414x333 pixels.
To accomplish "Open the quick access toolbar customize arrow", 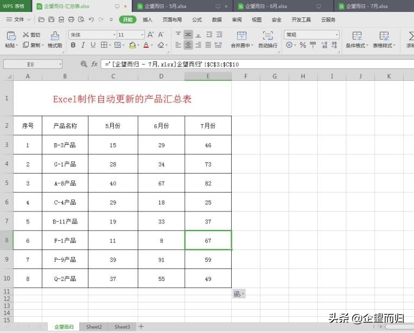I will [x=111, y=20].
